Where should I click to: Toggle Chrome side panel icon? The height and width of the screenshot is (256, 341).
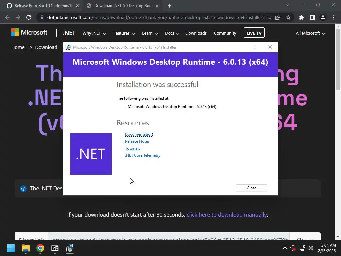click(x=312, y=17)
